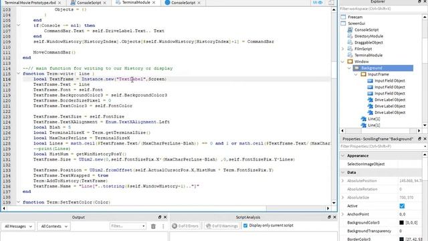
Task: Click the DraggableObject module icon
Action: (350, 42)
